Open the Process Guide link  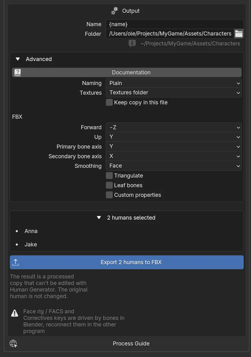[131, 344]
